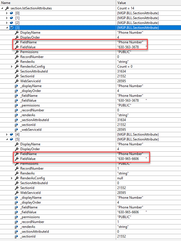Click field icon of _recordNumber row valued 0
This screenshot has width=181, height=241.
click(x=16, y=110)
